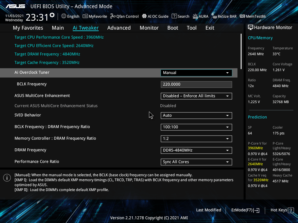Open the Ai Overclock Tuner dropdown
Screen dimensions: 298x223
(x=196, y=73)
